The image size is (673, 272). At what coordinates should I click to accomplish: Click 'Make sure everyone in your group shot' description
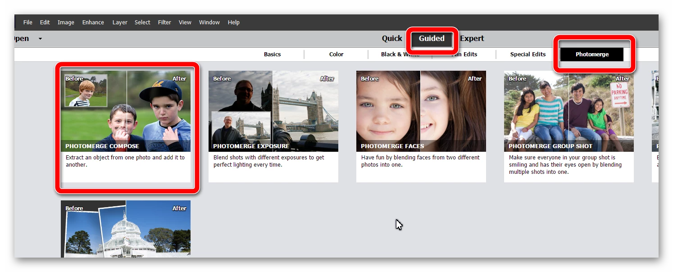(565, 165)
